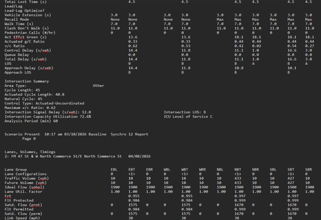The image size is (321, 220).
Task: Select the "Approach Delay (s/veh)" label
Action: [29, 68]
